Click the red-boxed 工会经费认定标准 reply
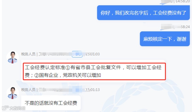The height and width of the screenshot is (112, 192). [x=94, y=71]
